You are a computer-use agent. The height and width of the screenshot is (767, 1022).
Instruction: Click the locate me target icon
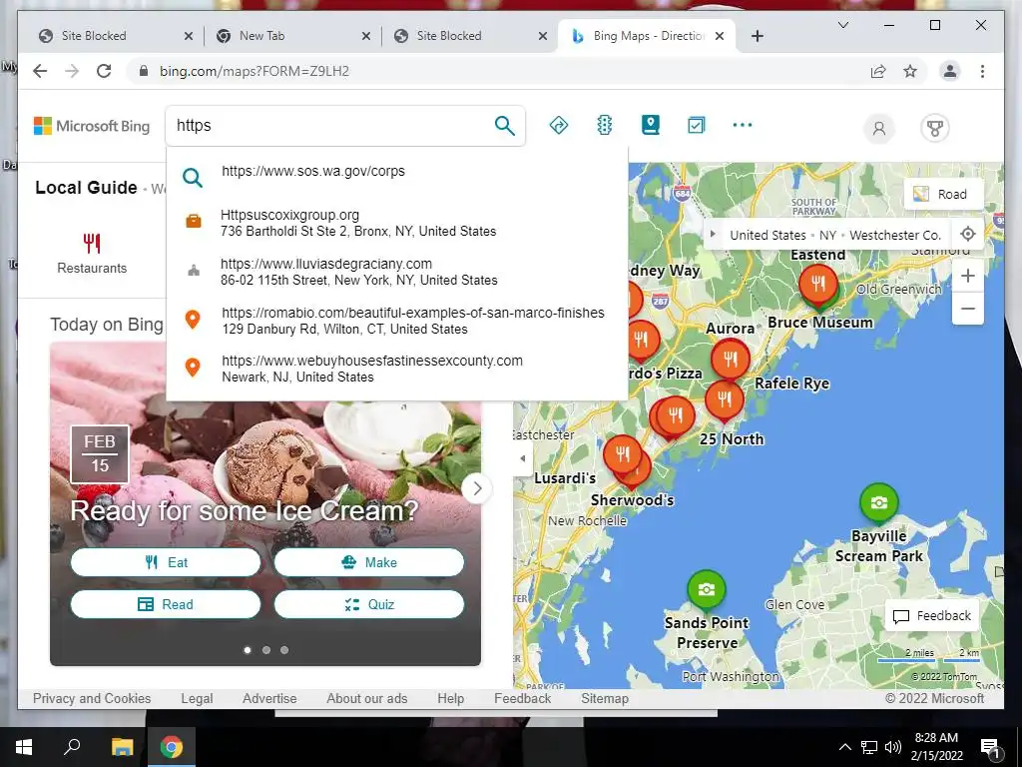pos(968,234)
